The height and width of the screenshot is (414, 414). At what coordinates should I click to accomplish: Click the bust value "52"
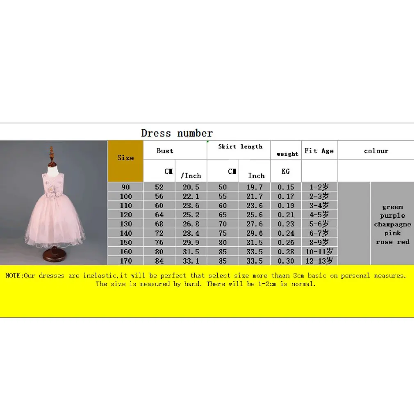(159, 187)
